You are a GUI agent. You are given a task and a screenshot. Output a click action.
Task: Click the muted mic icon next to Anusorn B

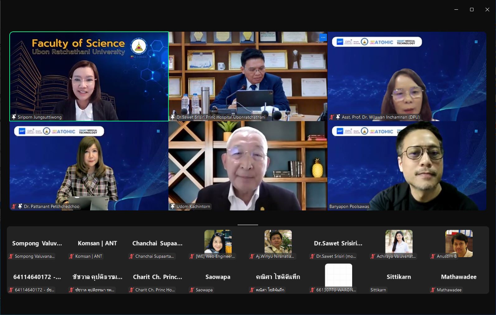(x=433, y=256)
